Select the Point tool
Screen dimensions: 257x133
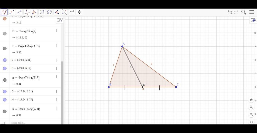pos(12,12)
